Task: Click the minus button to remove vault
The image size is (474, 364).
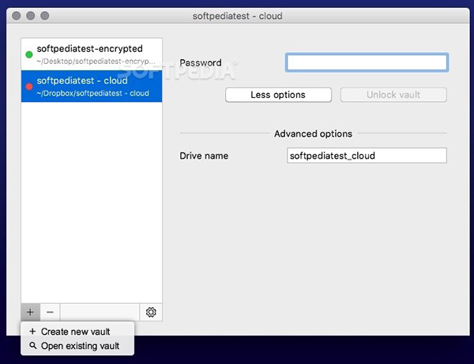Action: coord(50,312)
